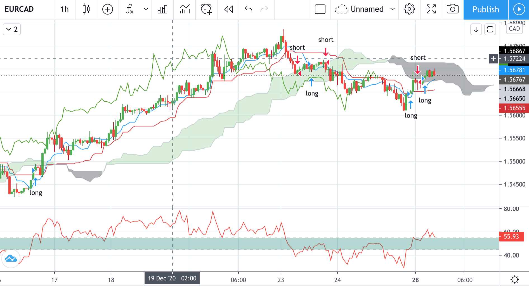This screenshot has height=286, width=529.
Task: Click the blue 1.56781 price label
Action: [x=514, y=70]
